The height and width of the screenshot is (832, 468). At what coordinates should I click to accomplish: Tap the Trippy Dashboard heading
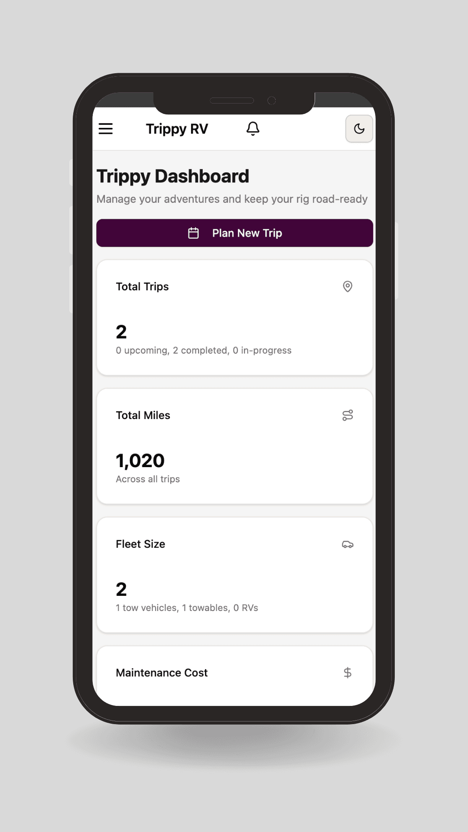(172, 176)
